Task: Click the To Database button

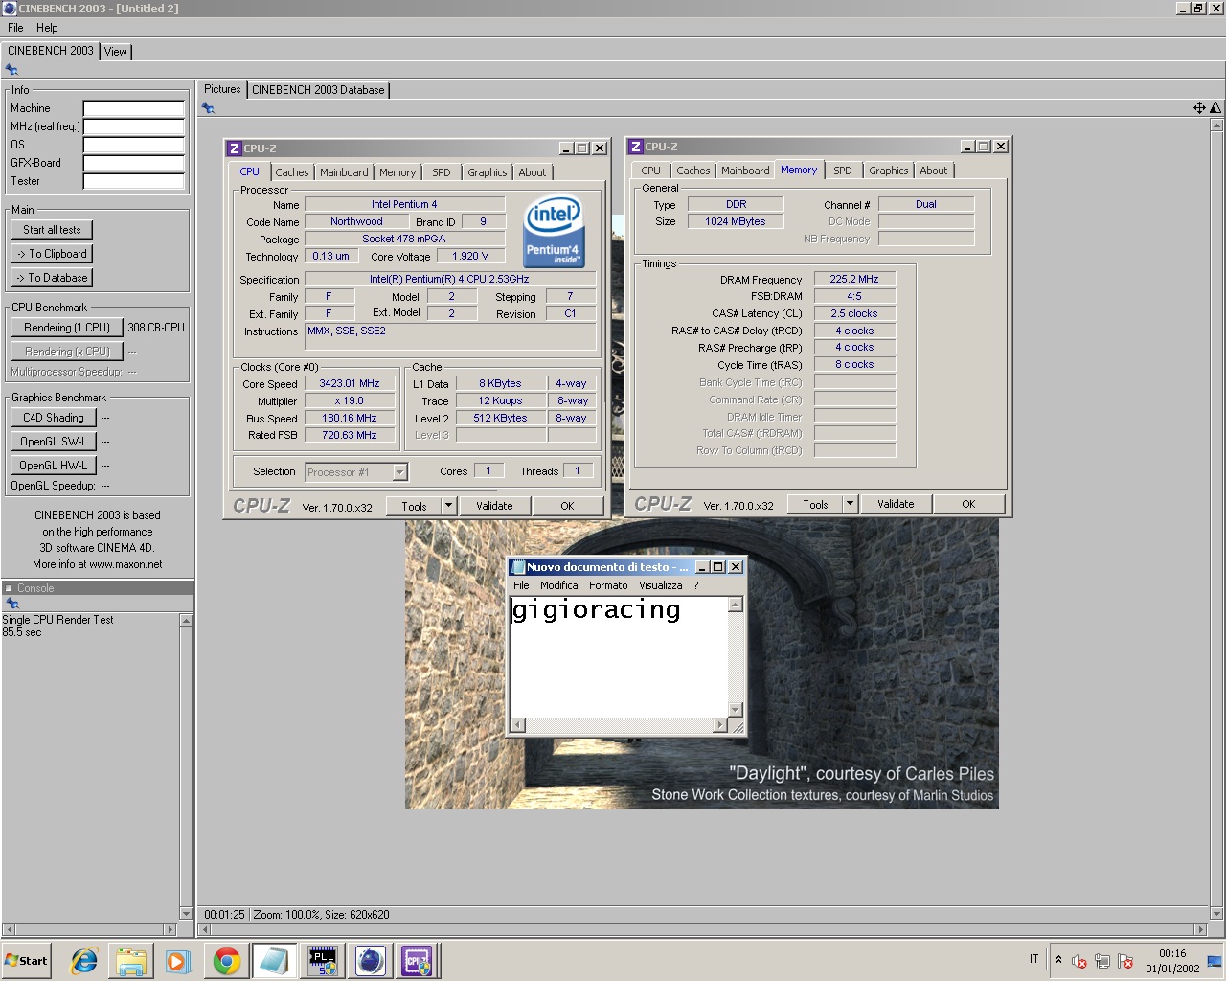Action: [x=53, y=278]
